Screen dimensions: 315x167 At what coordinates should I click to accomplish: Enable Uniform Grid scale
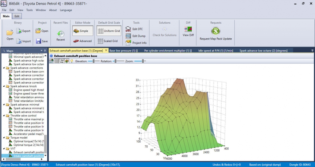click(109, 31)
